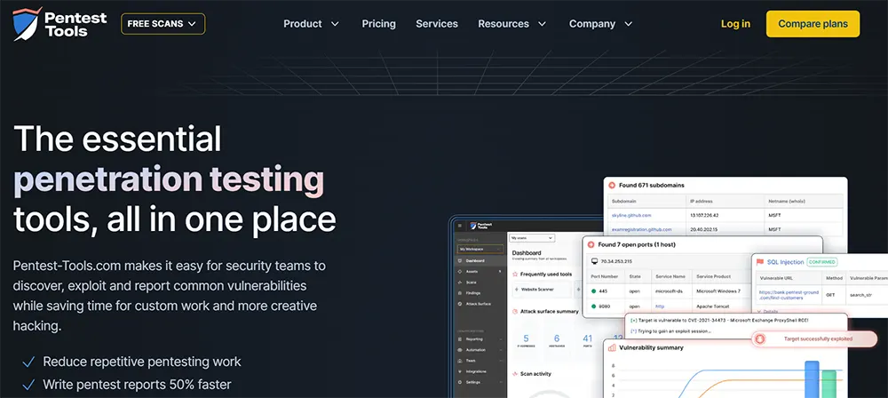Click the chevron next to Company
Image resolution: width=888 pixels, height=398 pixels.
pos(628,24)
